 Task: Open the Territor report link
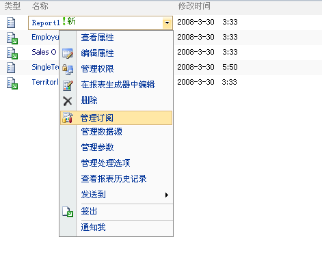tap(45, 82)
